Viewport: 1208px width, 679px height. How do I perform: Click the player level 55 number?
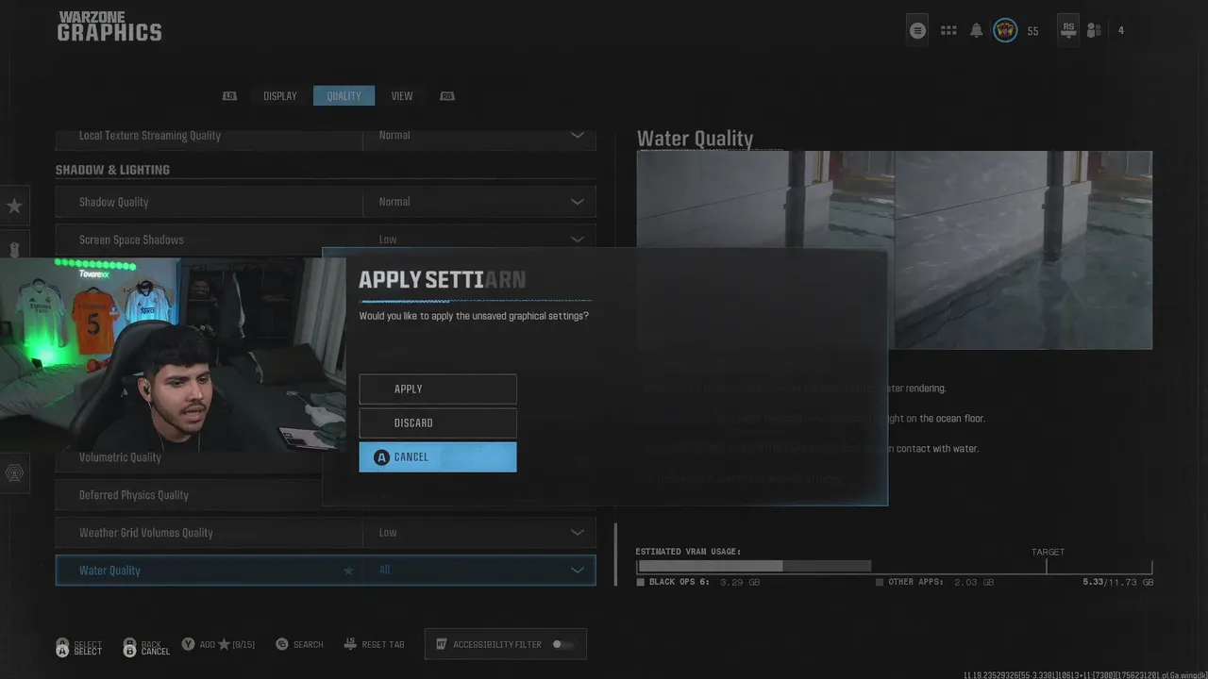tap(1032, 31)
